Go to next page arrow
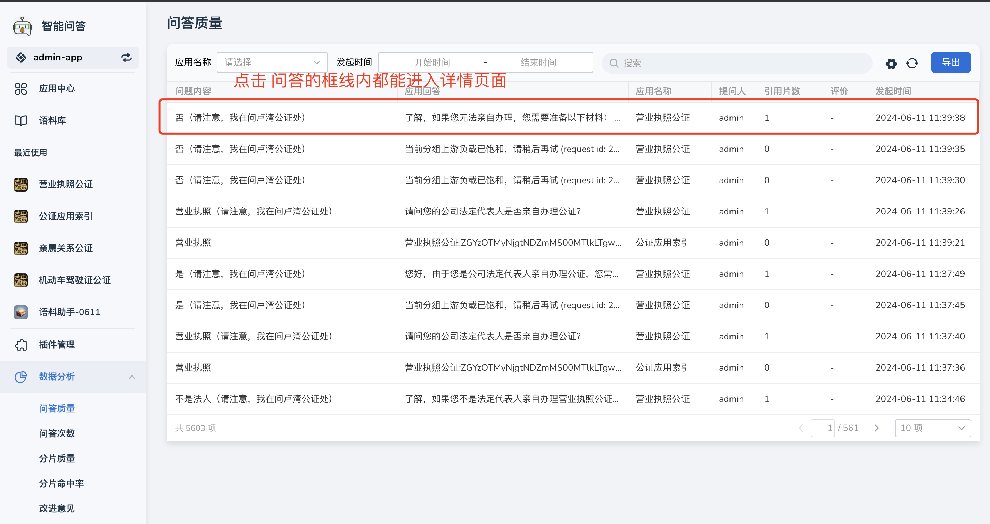 877,428
